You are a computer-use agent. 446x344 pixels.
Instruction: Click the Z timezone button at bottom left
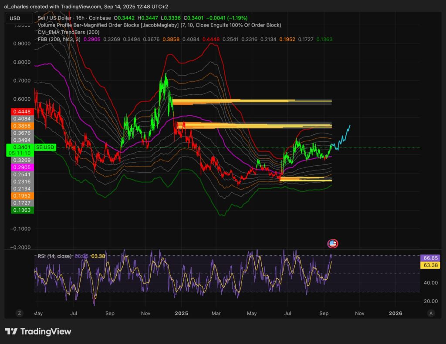tap(19, 313)
